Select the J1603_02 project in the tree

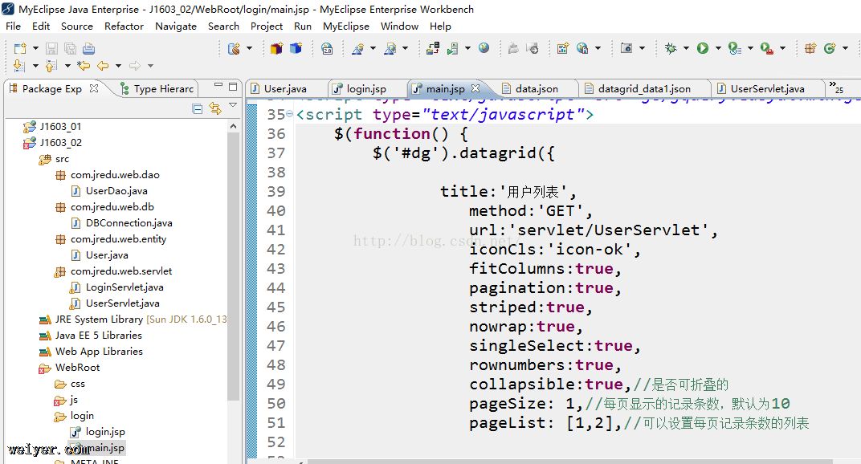[60, 143]
